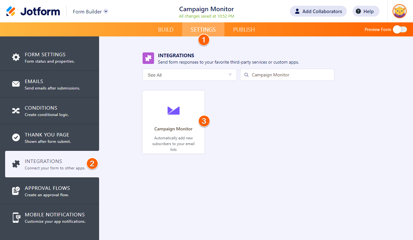Click 'Send form responses to your favorite' subtitle

click(x=229, y=62)
